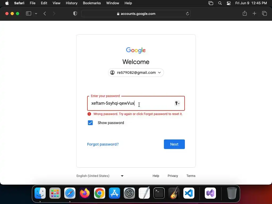Reload the page with refresh icon
The width and height of the screenshot is (272, 204).
[187, 14]
